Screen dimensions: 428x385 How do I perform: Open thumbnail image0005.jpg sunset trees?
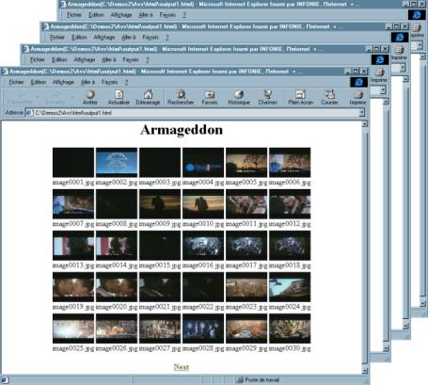(x=246, y=163)
